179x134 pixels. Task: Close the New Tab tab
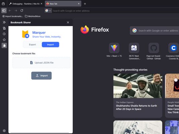tap(79, 4)
